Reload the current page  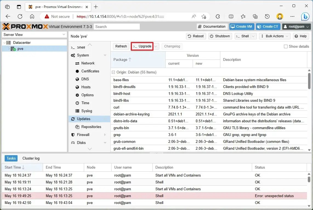[x=20, y=16]
